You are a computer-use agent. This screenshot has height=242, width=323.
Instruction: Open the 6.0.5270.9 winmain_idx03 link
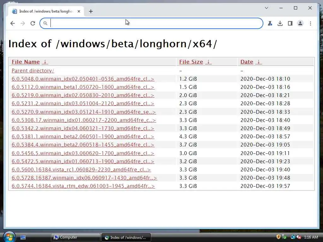84,112
